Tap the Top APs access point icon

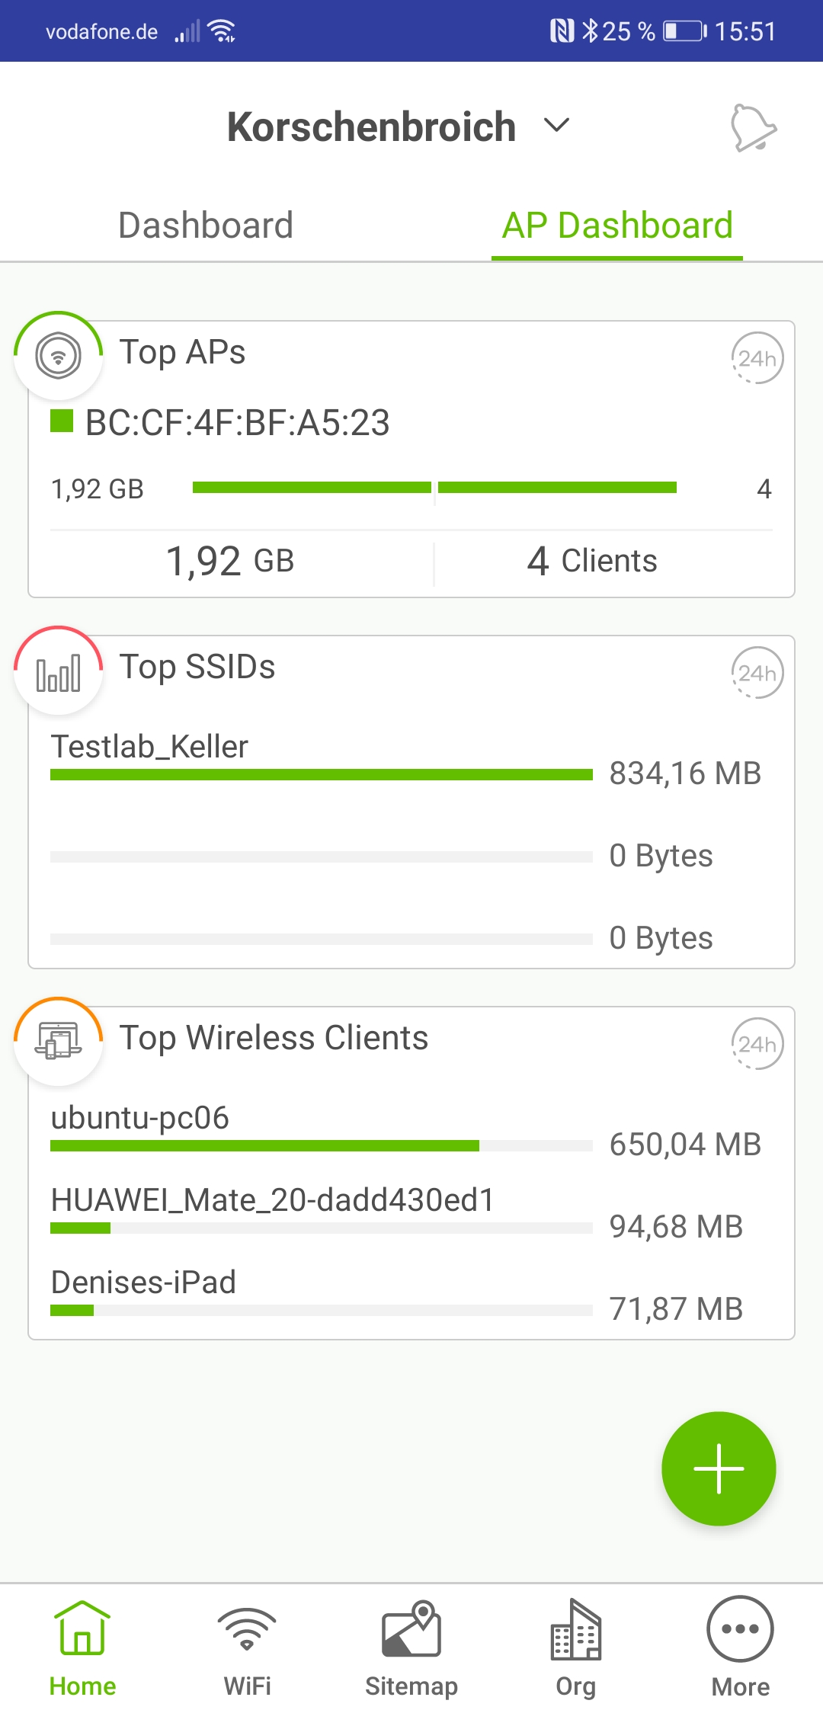(59, 356)
